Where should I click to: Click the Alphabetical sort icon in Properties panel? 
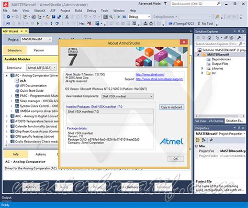click(x=204, y=140)
